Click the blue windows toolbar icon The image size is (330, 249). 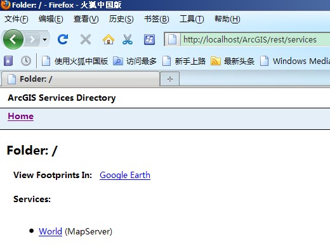pos(149,39)
